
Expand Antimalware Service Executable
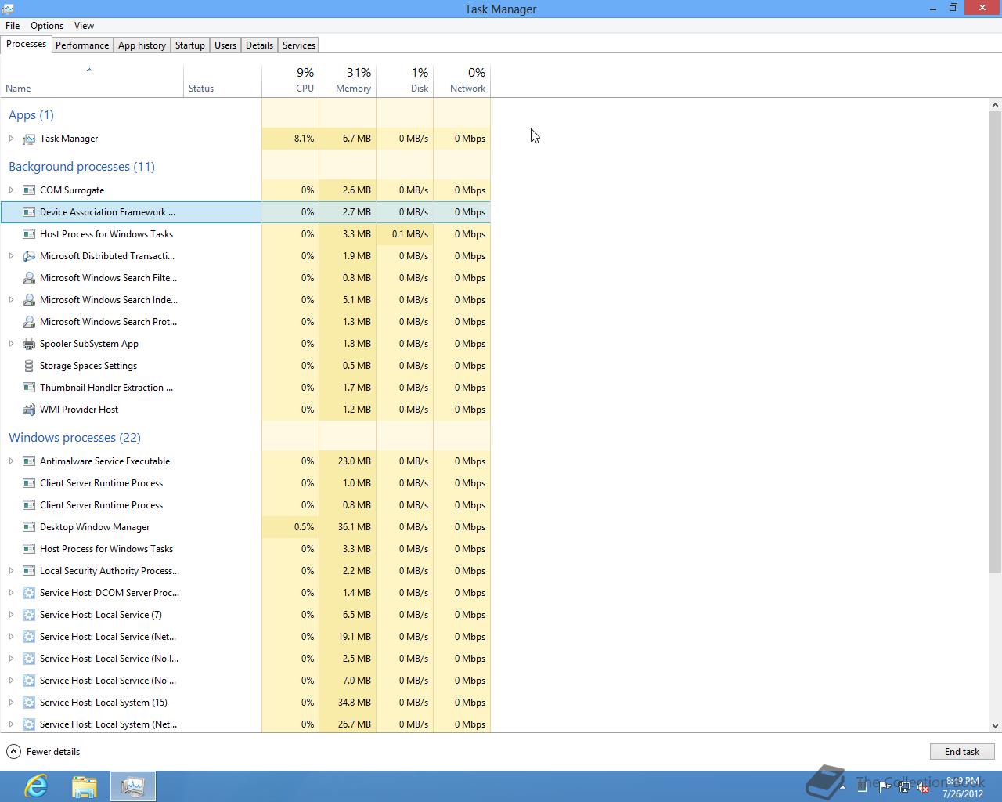pyautogui.click(x=11, y=461)
